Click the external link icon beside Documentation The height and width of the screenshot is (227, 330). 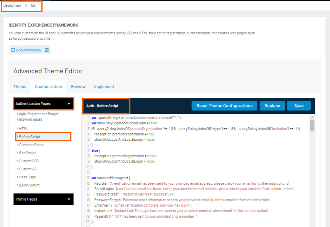click(x=47, y=50)
